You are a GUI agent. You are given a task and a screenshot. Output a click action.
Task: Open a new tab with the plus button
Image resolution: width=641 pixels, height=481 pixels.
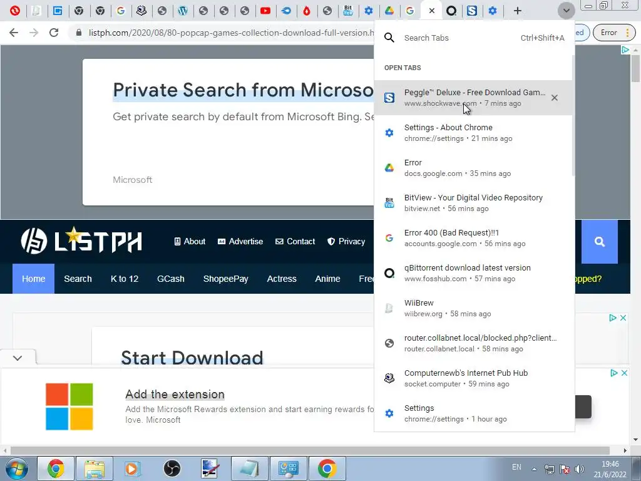click(518, 11)
